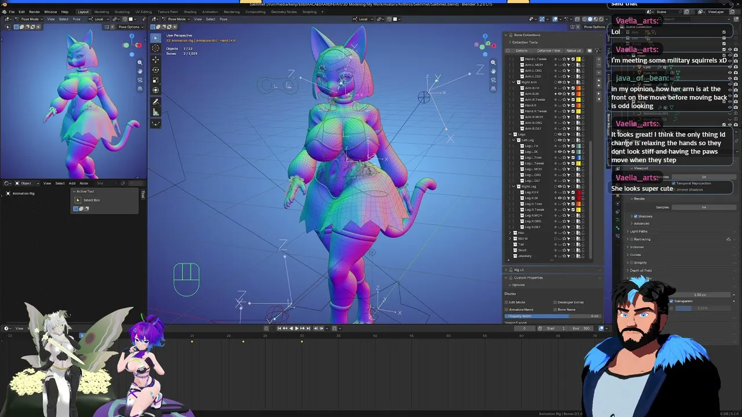Play the animation in the timeline
Image resolution: width=742 pixels, height=417 pixels.
coord(296,328)
